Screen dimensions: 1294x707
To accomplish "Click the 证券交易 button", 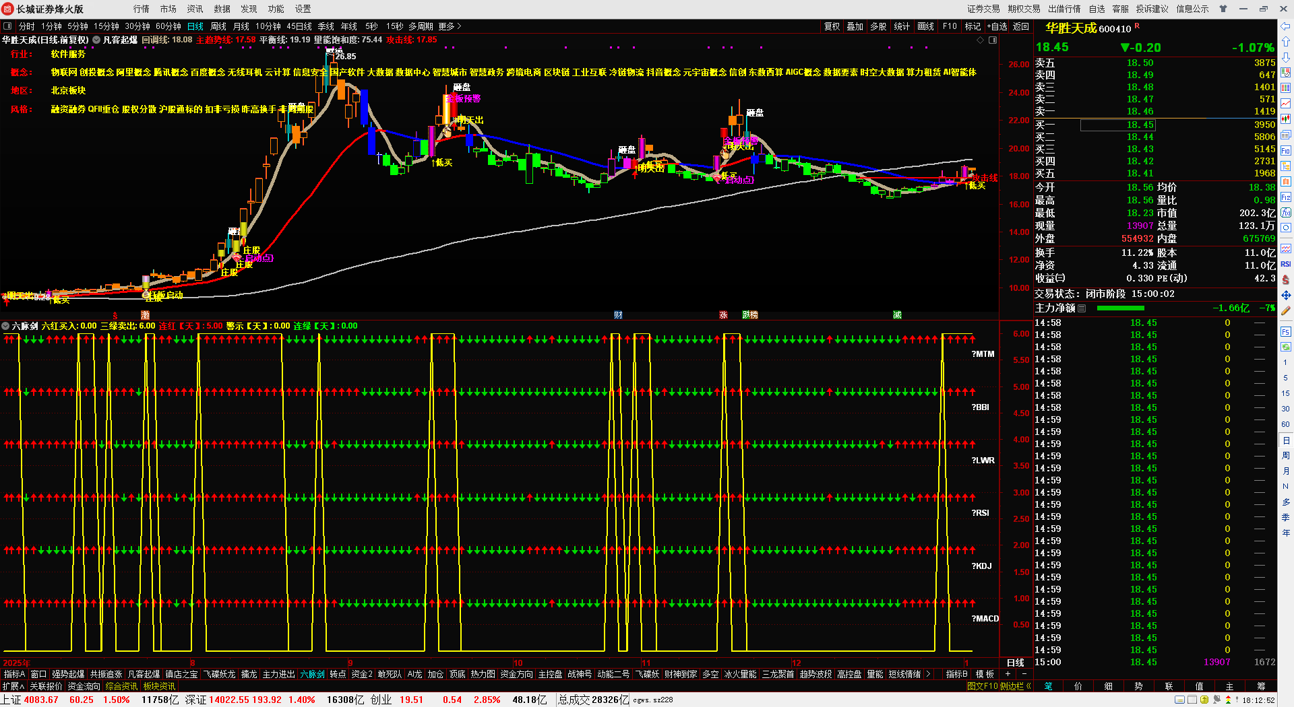I will click(984, 9).
